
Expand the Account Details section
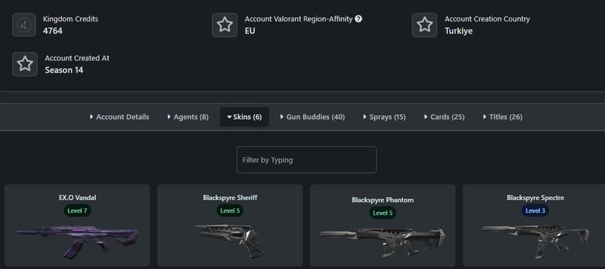coord(119,117)
